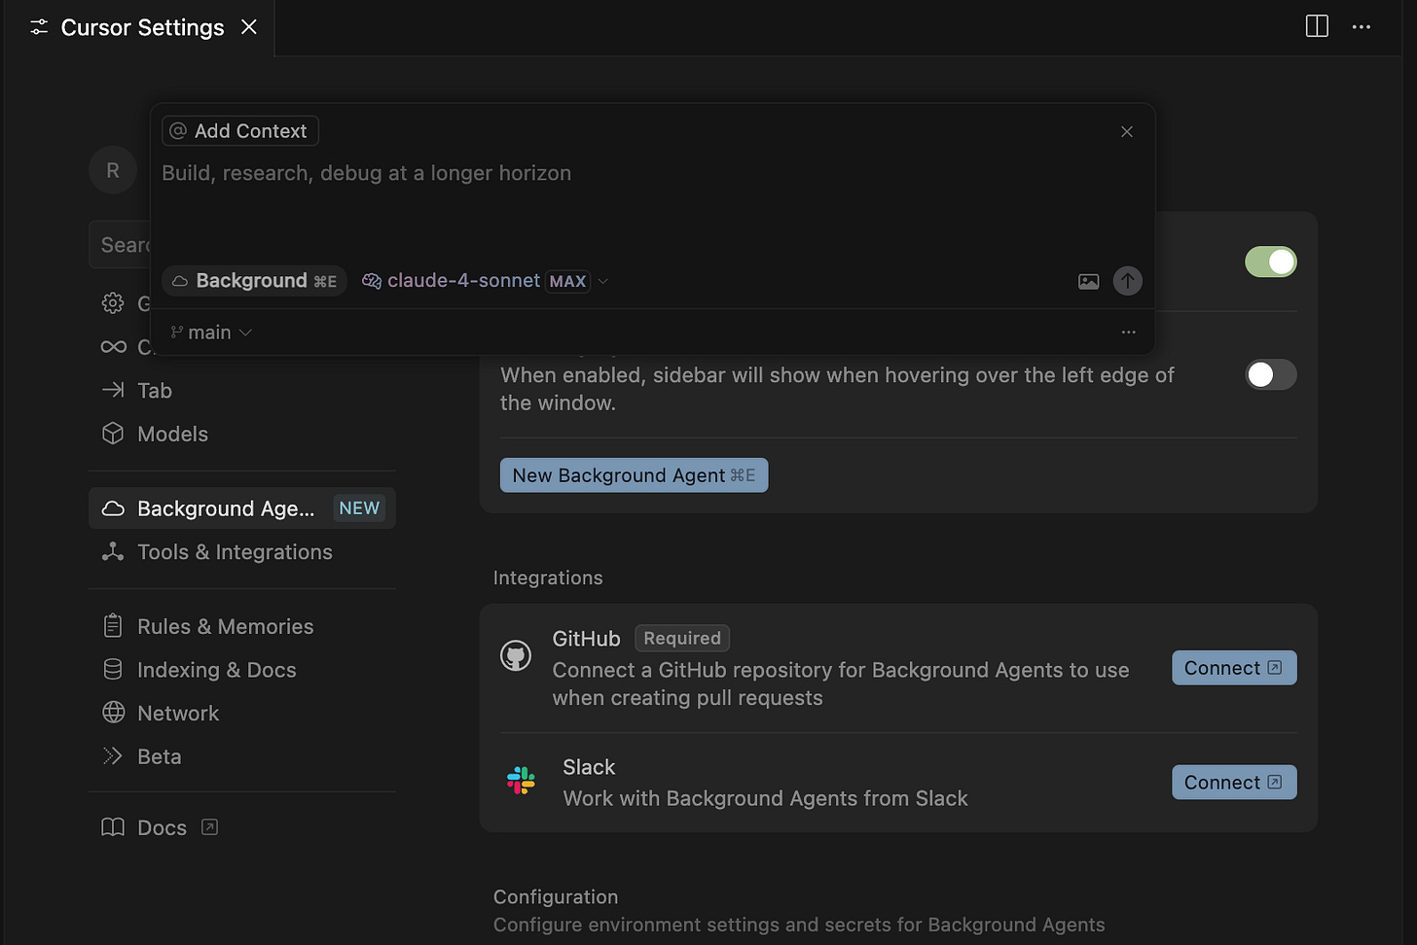The height and width of the screenshot is (945, 1417).
Task: Click the Required badge next to GitHub
Action: (x=682, y=639)
